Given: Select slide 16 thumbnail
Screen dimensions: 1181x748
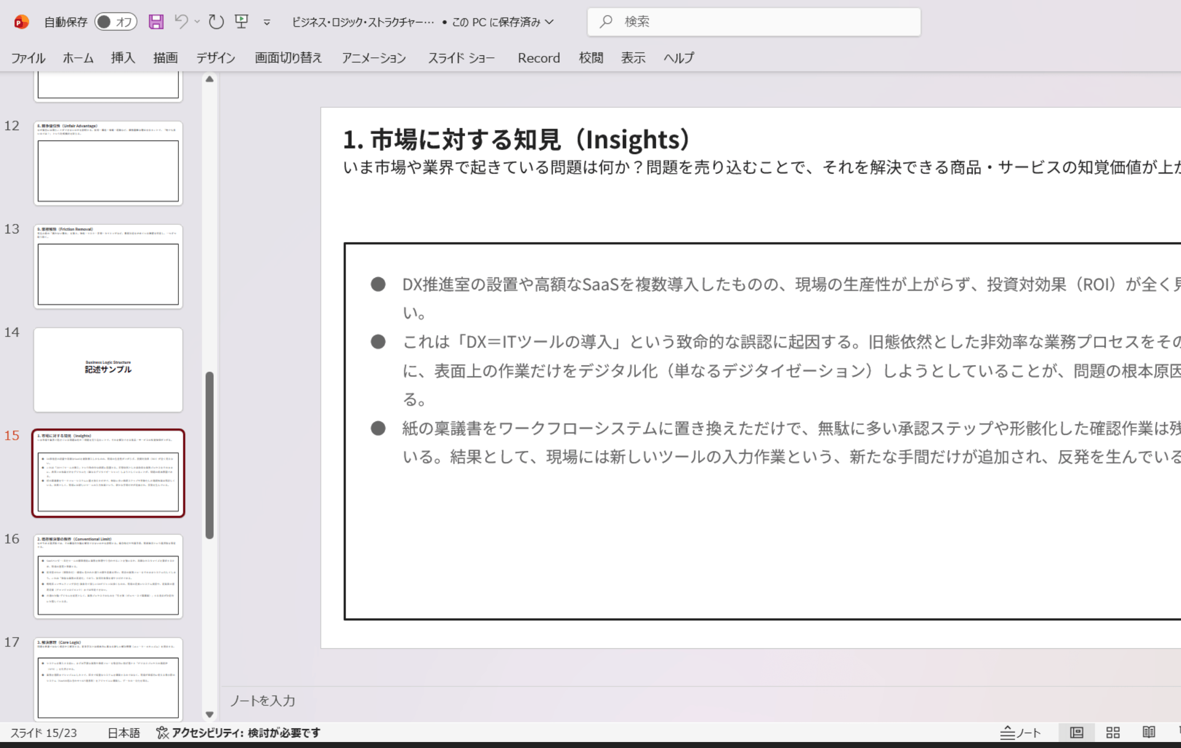Looking at the screenshot, I should pyautogui.click(x=108, y=576).
